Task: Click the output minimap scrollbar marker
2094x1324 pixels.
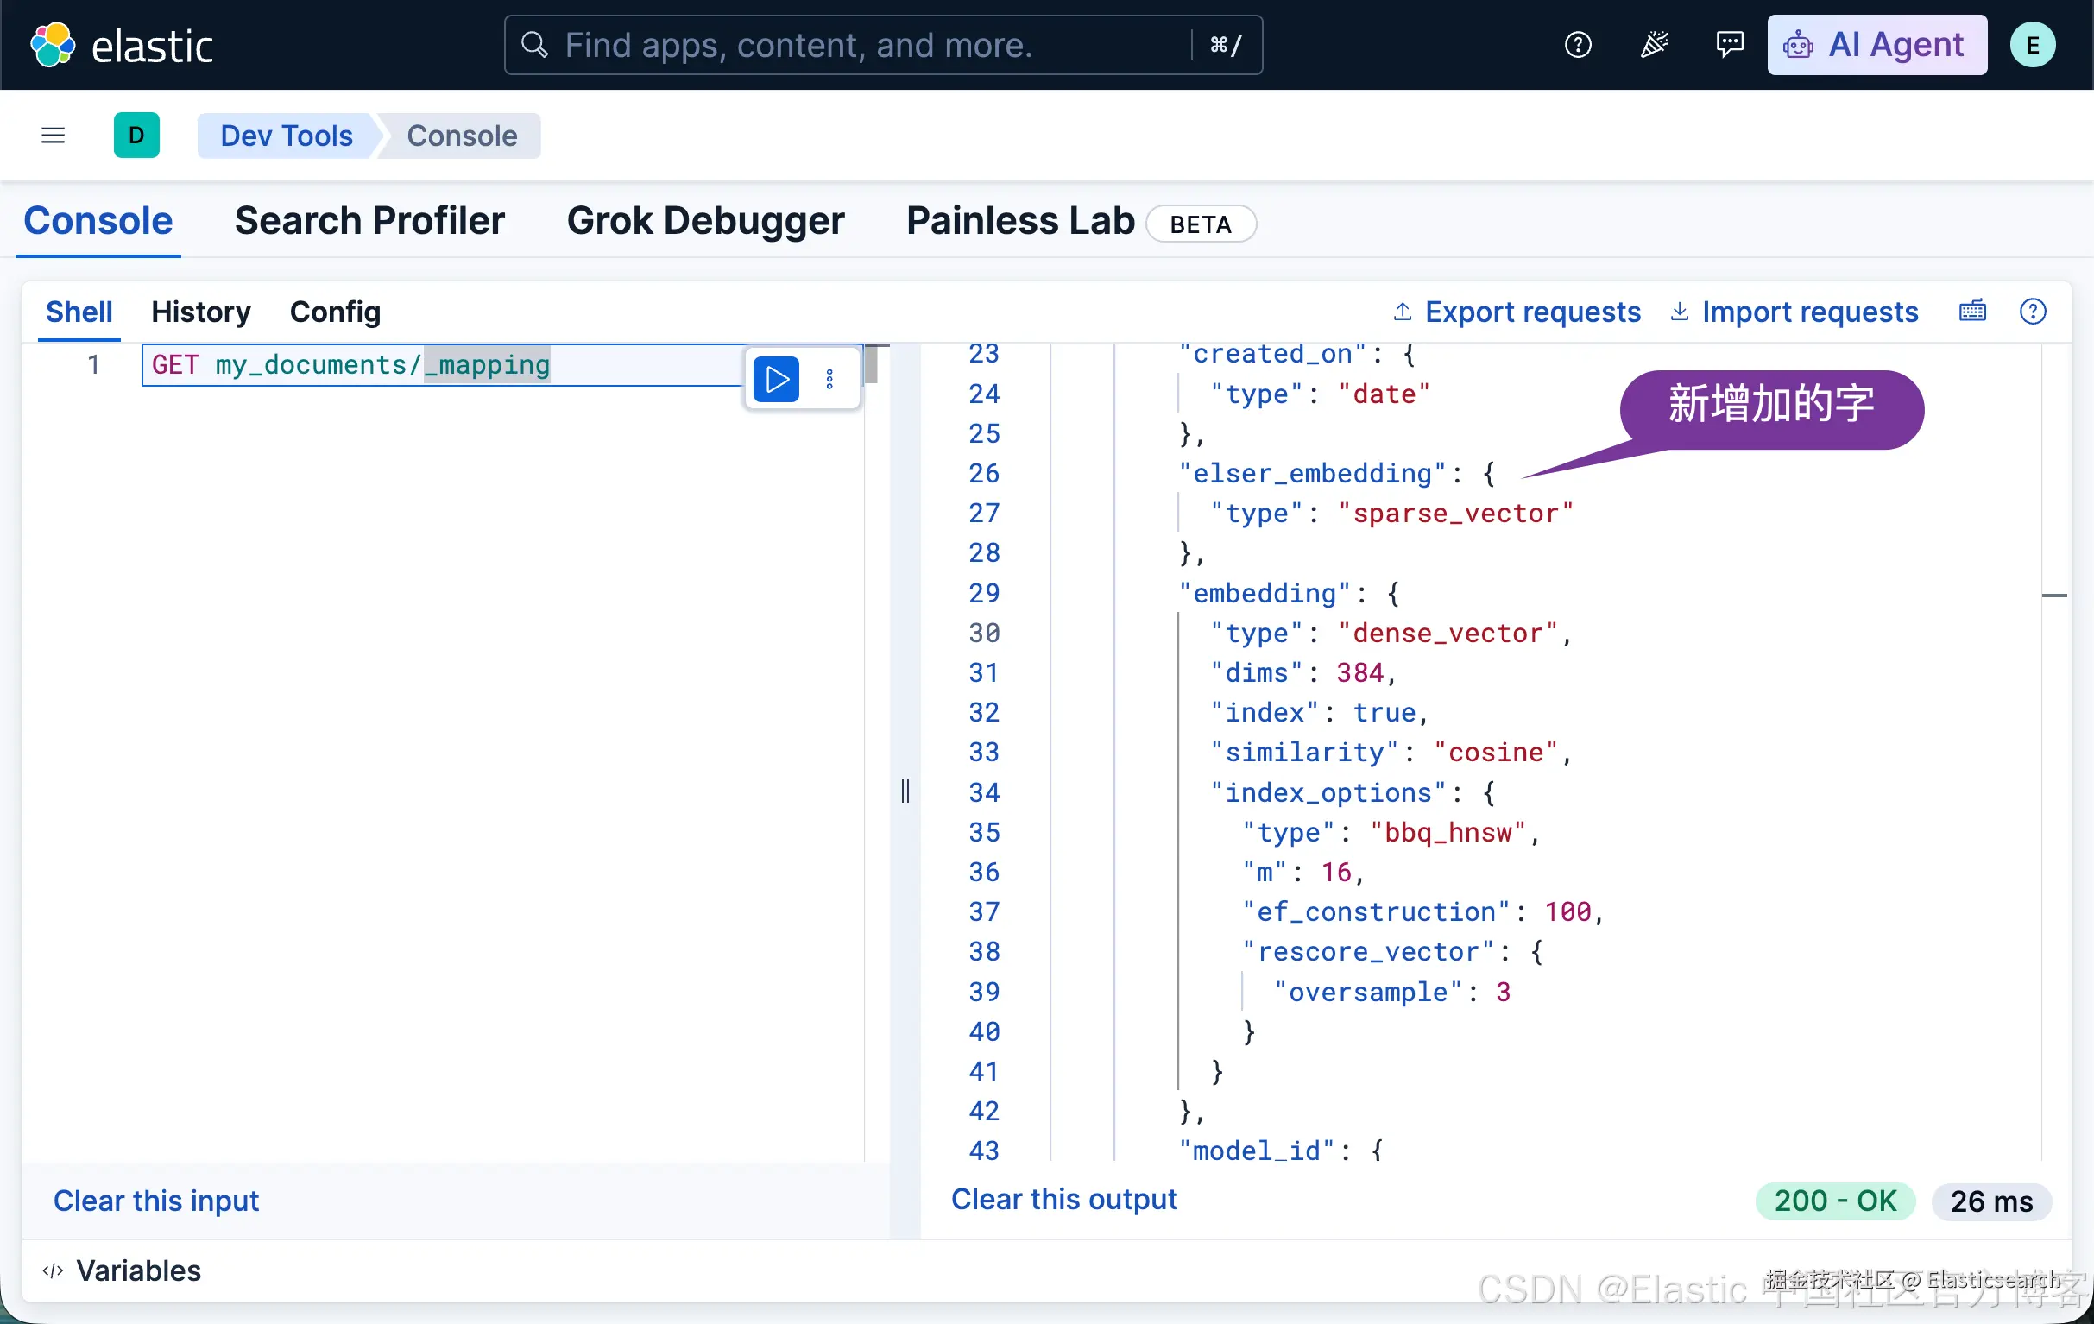Action: 2054,596
